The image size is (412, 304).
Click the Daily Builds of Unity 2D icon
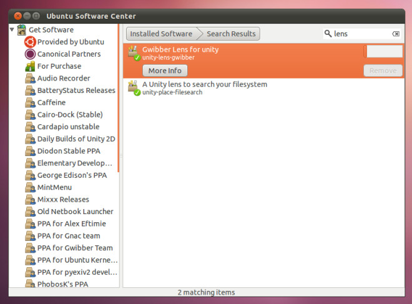(x=30, y=139)
